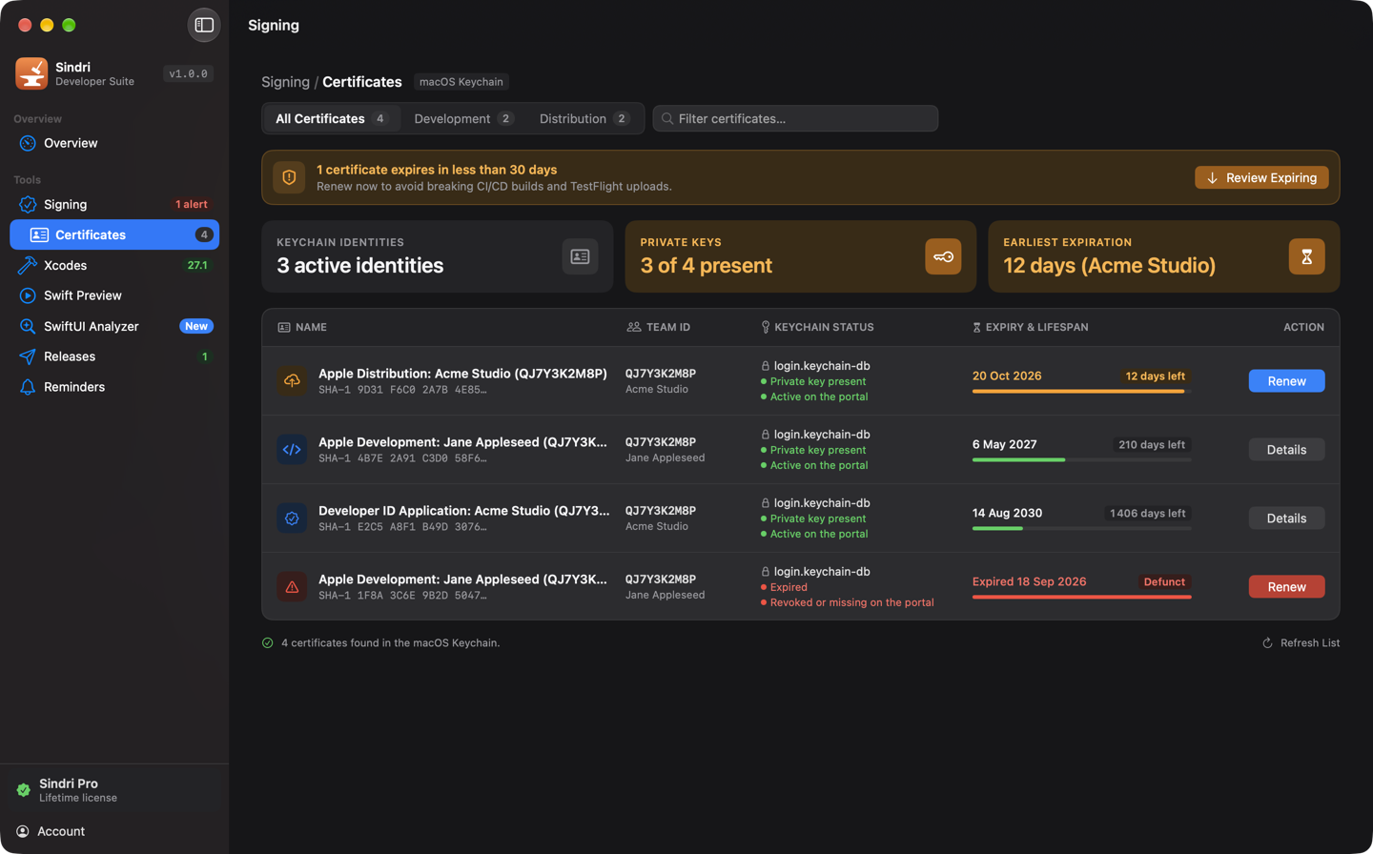Click the Expiry & Lifespan column header

click(1030, 327)
